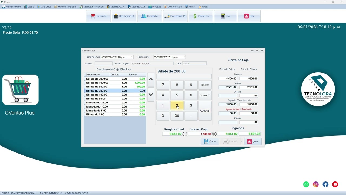Click the Instagram icon
346x195 pixels.
pos(316,184)
